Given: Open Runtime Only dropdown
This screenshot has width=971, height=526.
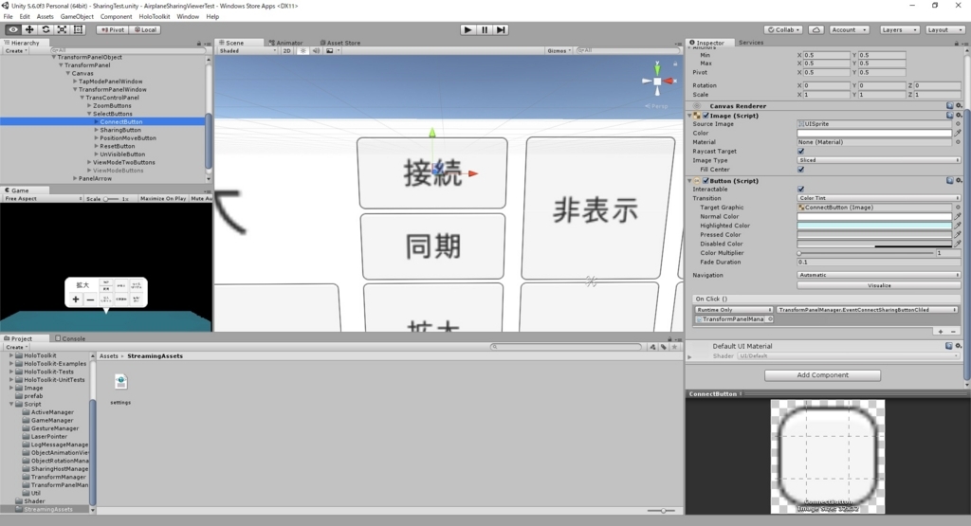Looking at the screenshot, I should [734, 309].
